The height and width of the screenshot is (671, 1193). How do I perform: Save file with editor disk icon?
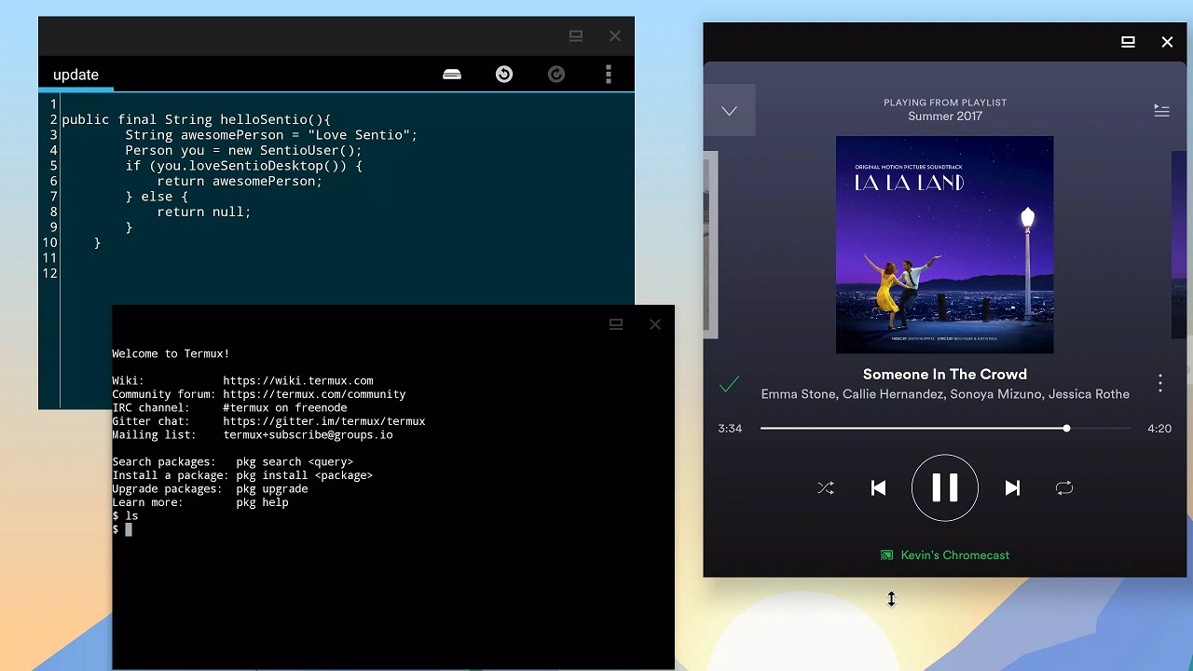pos(452,75)
